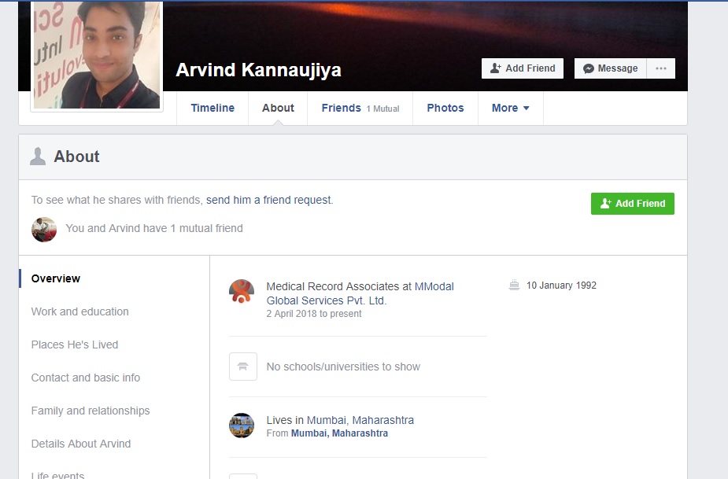
Task: Select Overview in the About sidebar
Action: 56,278
